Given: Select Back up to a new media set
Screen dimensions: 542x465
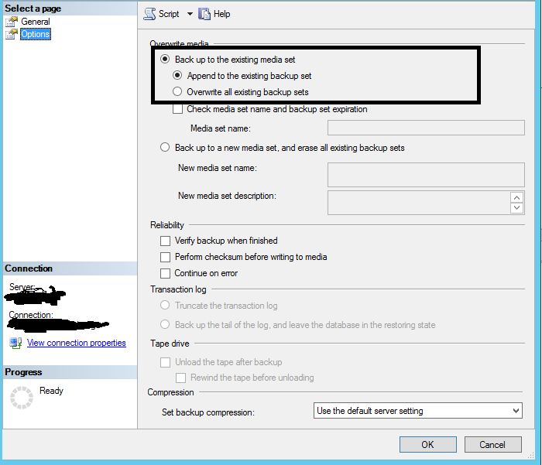Looking at the screenshot, I should (x=165, y=147).
